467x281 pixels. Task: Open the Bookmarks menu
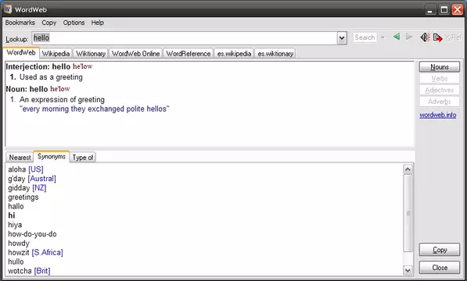(x=20, y=23)
